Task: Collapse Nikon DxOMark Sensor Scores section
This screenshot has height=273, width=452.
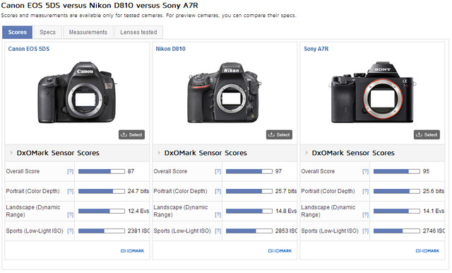Action: coord(159,153)
